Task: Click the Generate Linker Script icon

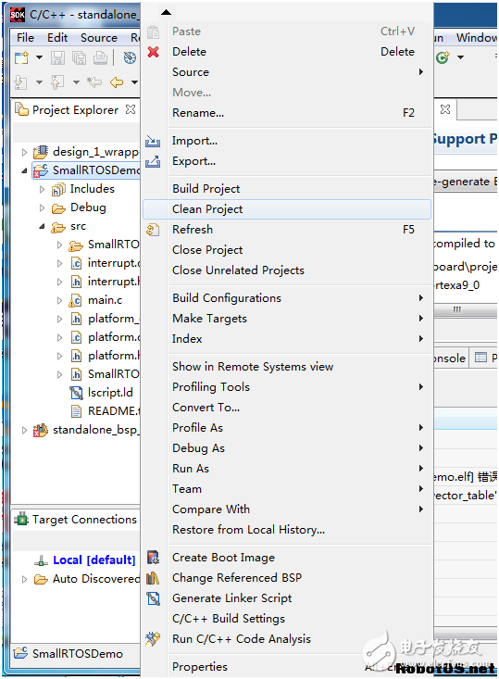Action: click(153, 598)
